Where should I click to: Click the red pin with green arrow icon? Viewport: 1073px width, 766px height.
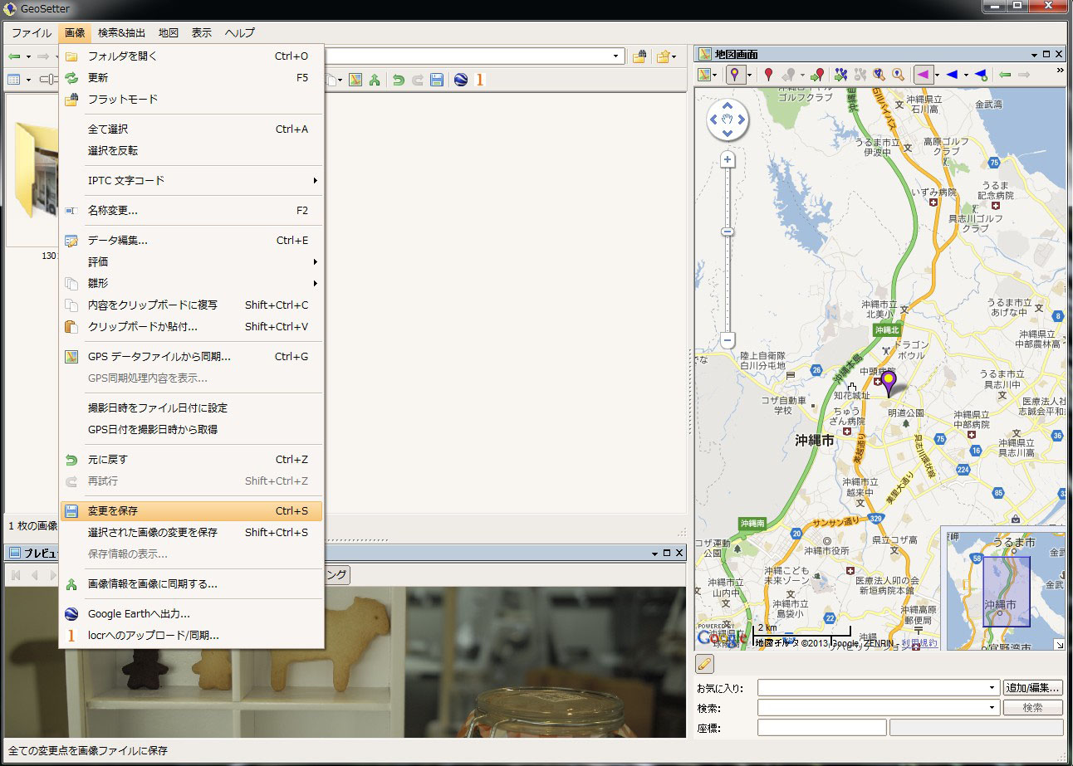tap(817, 75)
